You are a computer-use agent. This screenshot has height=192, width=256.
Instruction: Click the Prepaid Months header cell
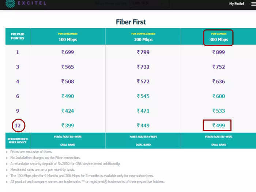point(18,36)
